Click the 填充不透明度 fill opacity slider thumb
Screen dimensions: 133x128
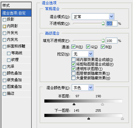[103, 40]
